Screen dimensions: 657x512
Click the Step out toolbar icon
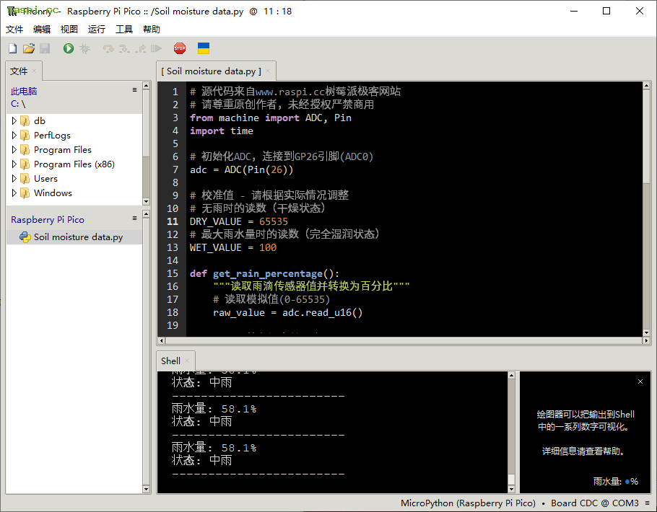(141, 48)
